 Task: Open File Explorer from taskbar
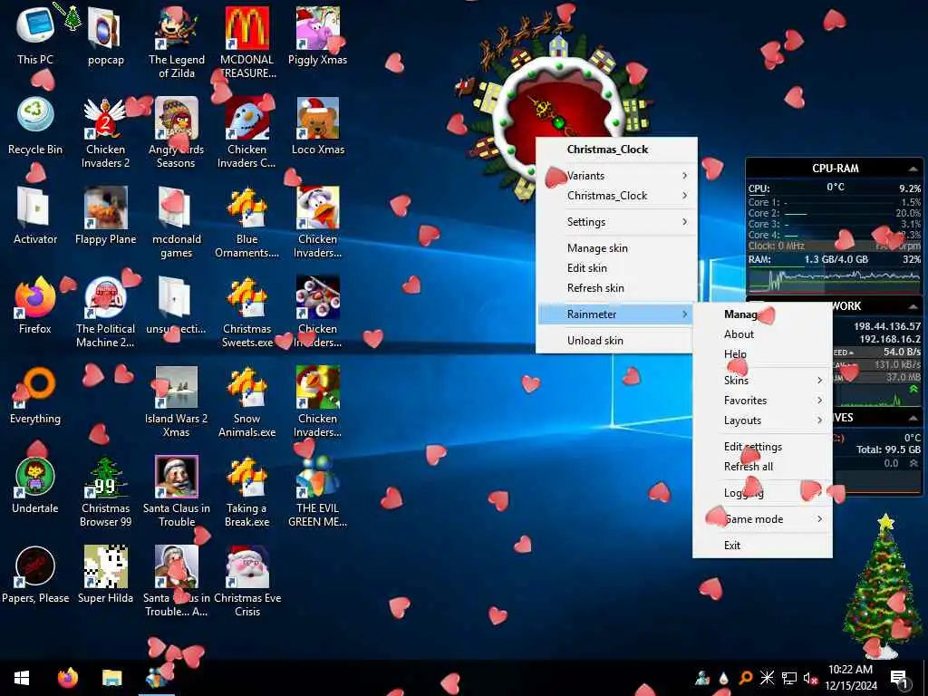[x=111, y=678]
